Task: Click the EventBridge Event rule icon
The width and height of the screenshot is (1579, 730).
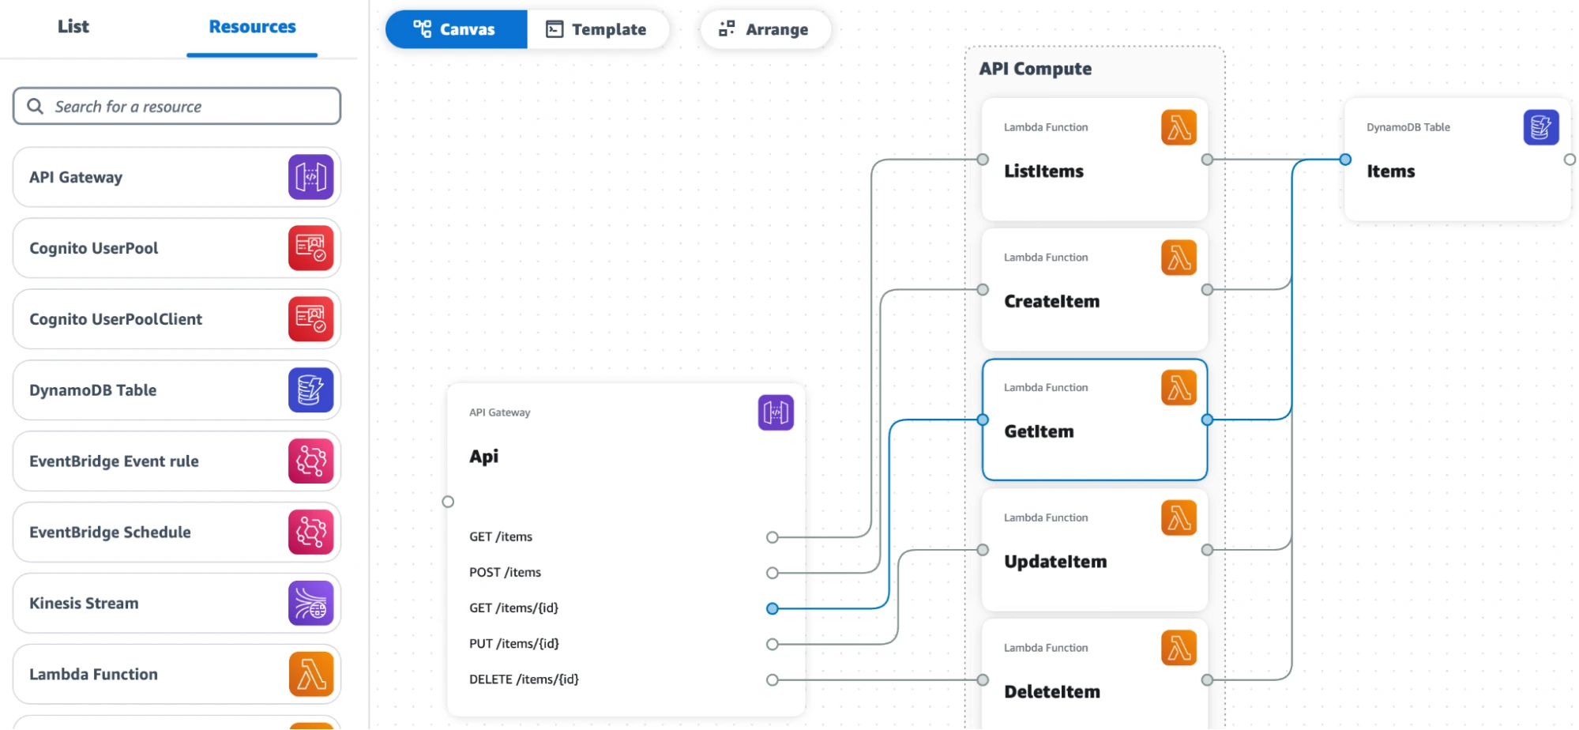Action: tap(310, 461)
